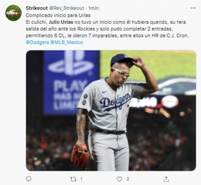Click the reply speech bubble icon

coord(29,179)
